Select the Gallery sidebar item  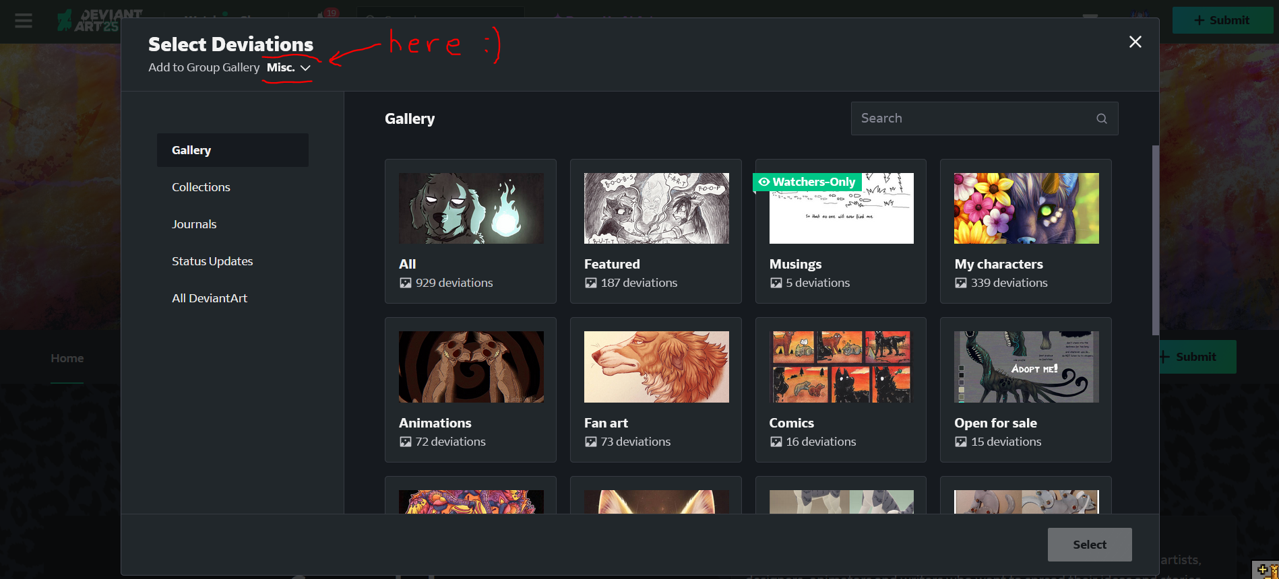click(232, 150)
